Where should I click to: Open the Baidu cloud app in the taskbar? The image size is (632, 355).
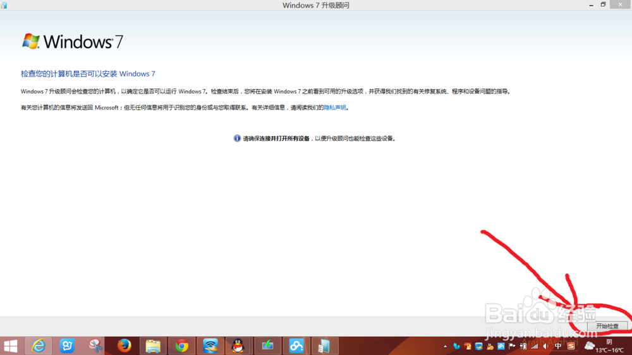296,346
